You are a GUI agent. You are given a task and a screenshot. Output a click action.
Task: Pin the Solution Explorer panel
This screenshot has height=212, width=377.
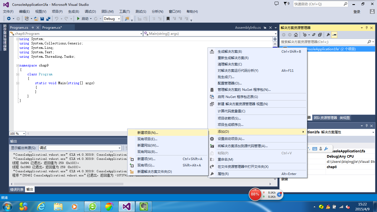coord(367,28)
